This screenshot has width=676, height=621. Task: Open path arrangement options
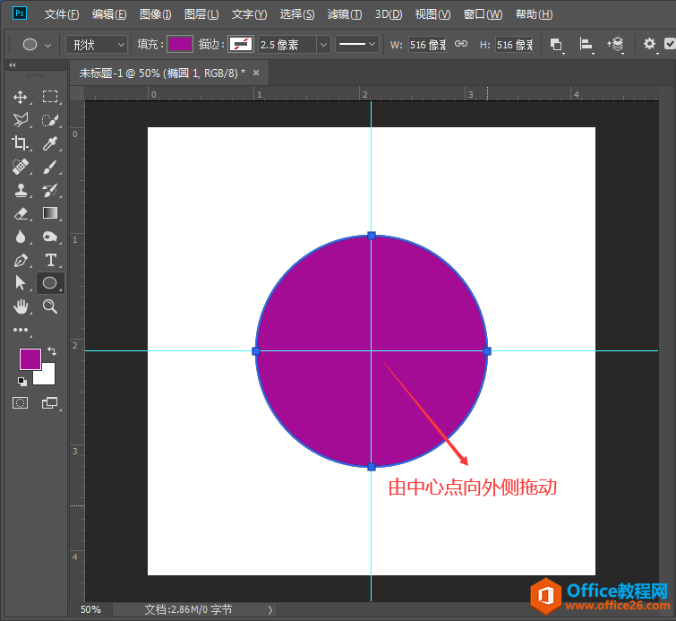[616, 45]
